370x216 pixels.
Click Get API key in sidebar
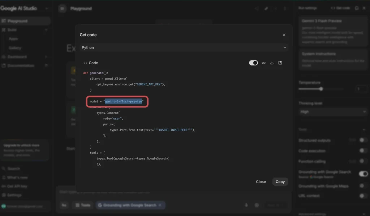(17, 186)
